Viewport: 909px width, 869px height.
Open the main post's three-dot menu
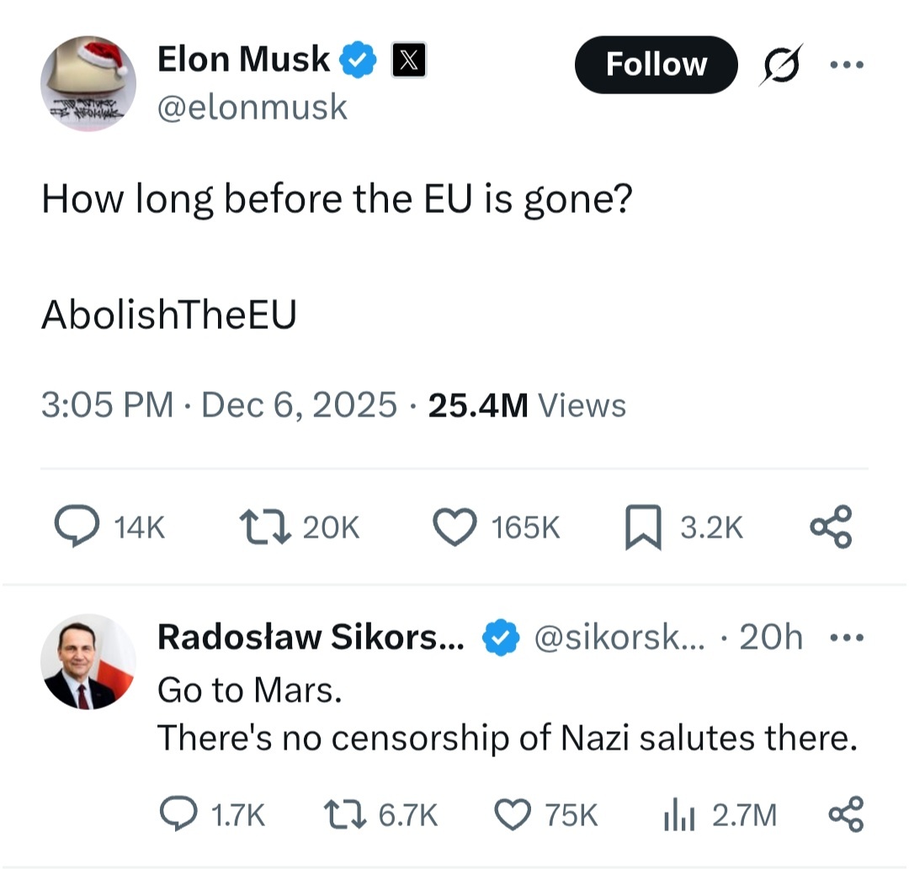[x=845, y=65]
